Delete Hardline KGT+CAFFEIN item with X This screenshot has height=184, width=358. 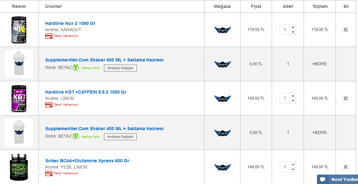(346, 98)
